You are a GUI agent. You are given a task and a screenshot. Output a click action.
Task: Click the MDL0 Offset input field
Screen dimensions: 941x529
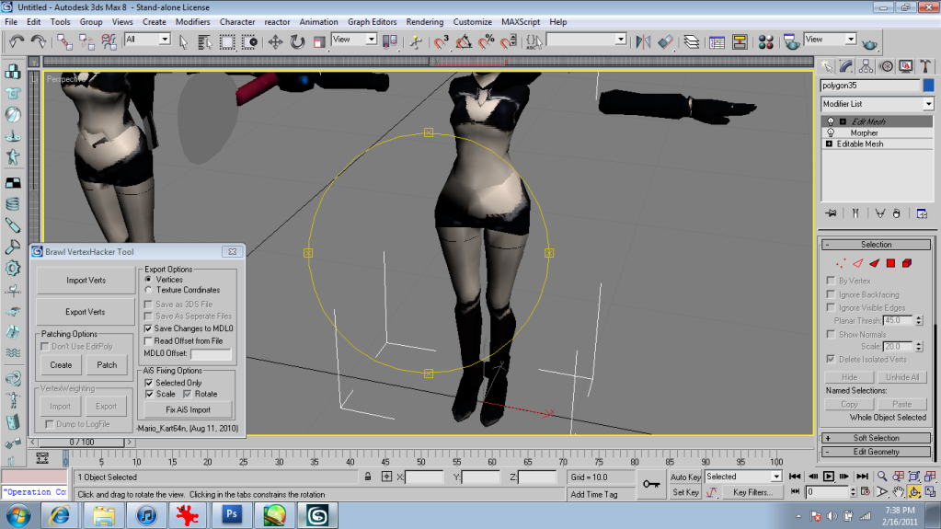211,353
